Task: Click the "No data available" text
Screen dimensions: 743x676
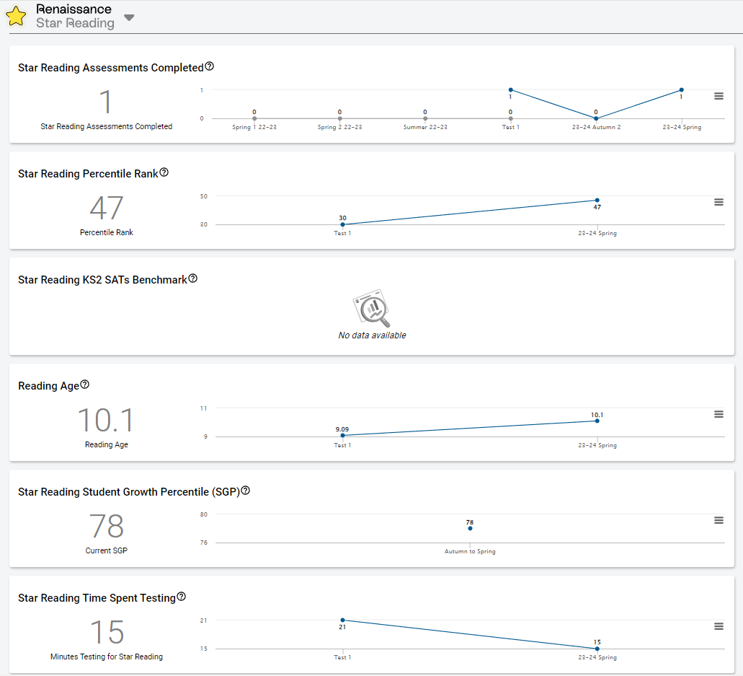Action: 372,335
